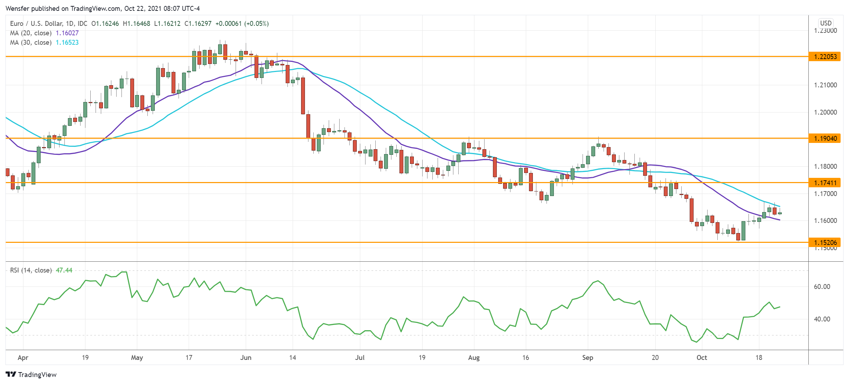Select the 1.22053 orange price label

pos(825,57)
